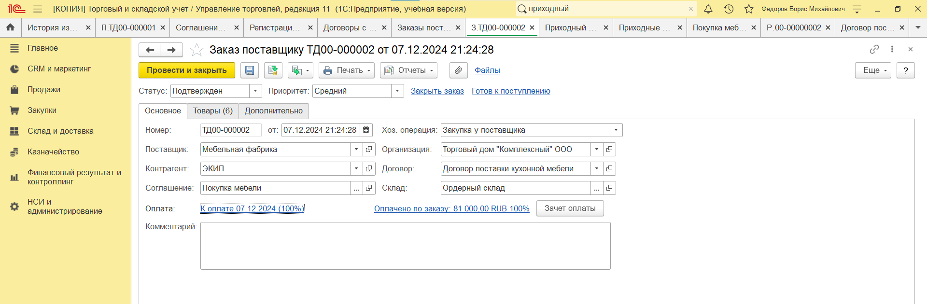Open the Файлы link
927x304 pixels.
pos(487,70)
